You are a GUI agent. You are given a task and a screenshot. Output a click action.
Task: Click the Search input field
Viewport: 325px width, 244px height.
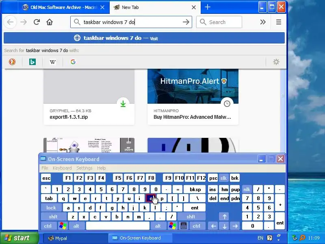pos(219,22)
